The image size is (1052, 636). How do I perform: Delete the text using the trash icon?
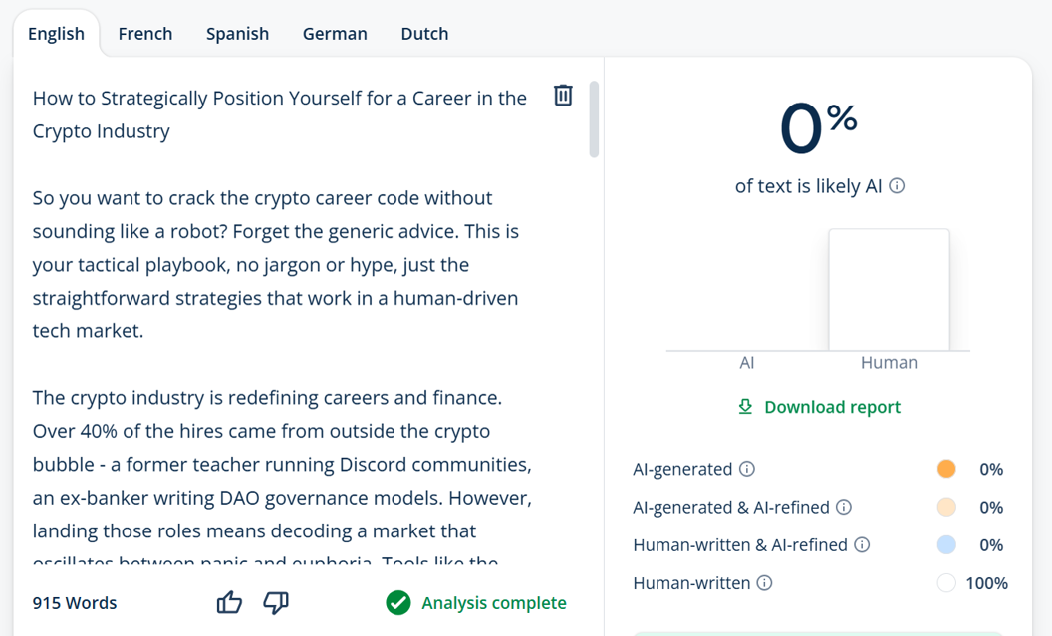tap(563, 96)
